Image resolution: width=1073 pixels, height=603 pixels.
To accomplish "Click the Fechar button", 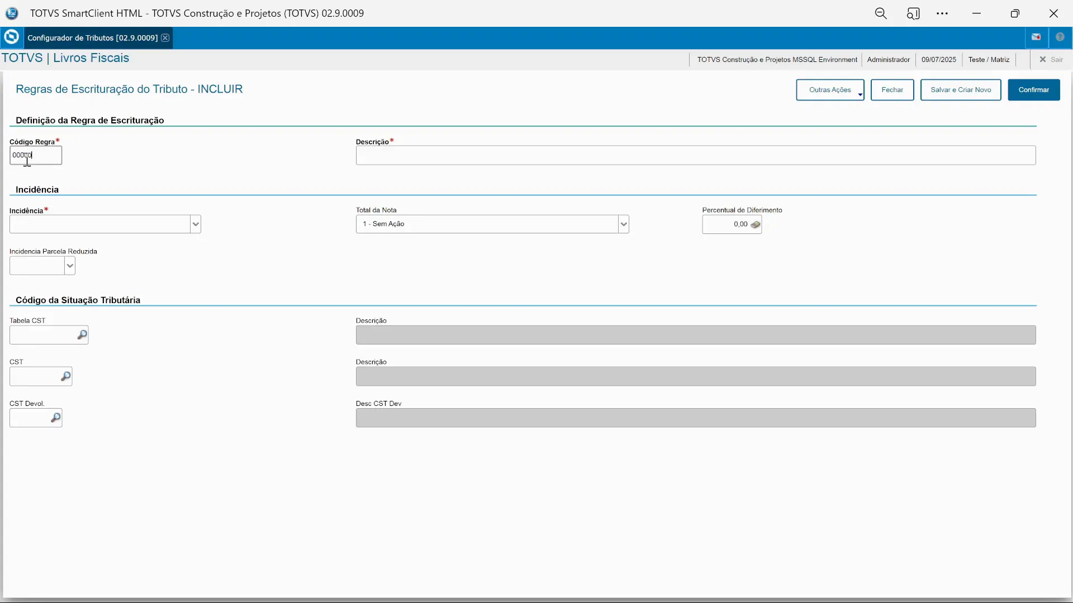I will (x=892, y=90).
